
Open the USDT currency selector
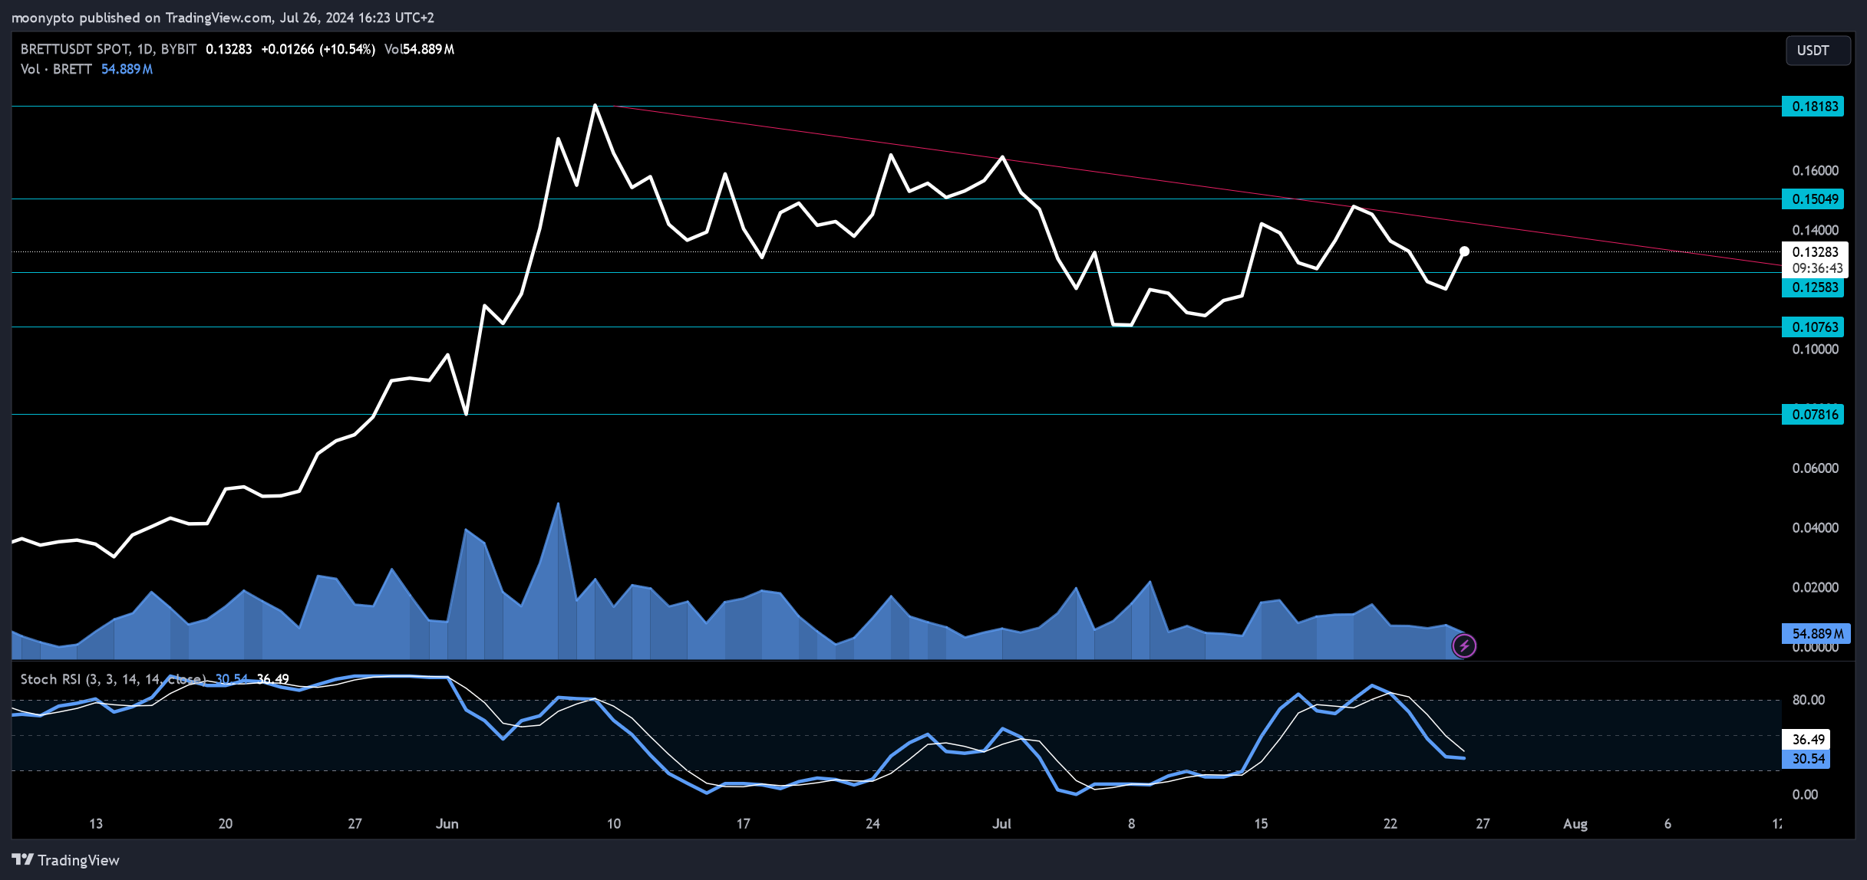tap(1818, 51)
